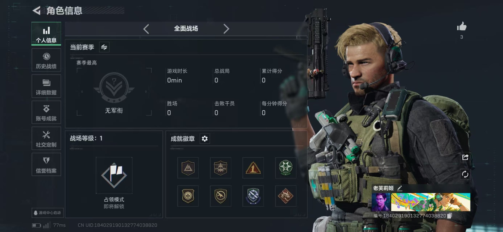This screenshot has width=503, height=232.
Task: Open the colorful profile banner thumbnail
Action: (x=431, y=202)
